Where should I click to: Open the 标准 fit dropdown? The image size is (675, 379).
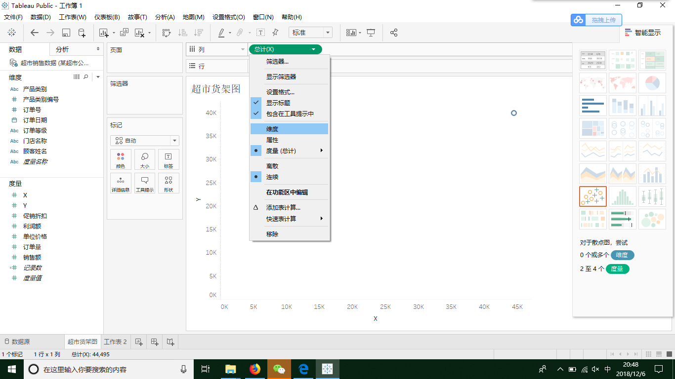(x=310, y=32)
